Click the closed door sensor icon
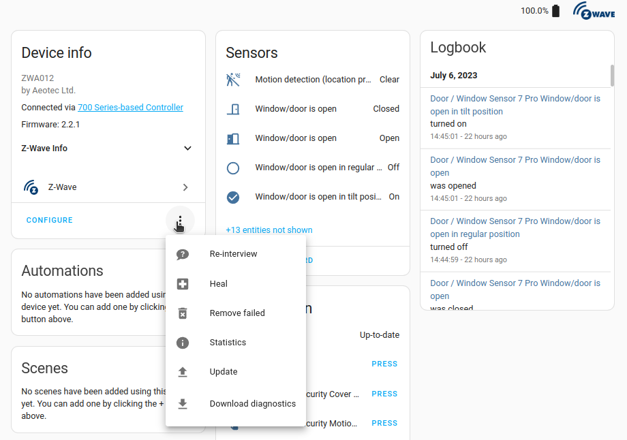This screenshot has width=627, height=440. pos(233,109)
